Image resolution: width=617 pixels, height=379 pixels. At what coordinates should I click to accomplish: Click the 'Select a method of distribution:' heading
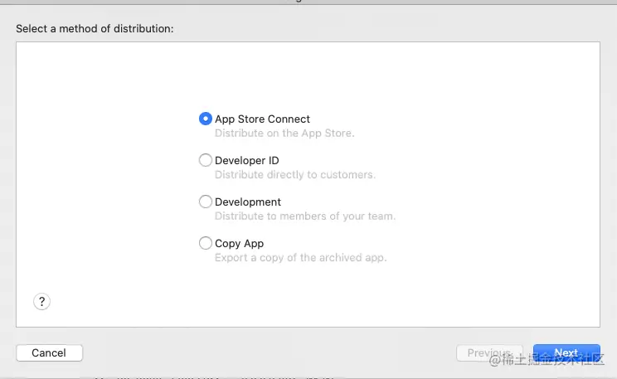(95, 29)
